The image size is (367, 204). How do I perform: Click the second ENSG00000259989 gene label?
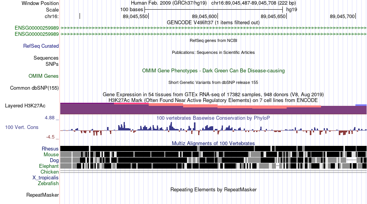pos(37,34)
